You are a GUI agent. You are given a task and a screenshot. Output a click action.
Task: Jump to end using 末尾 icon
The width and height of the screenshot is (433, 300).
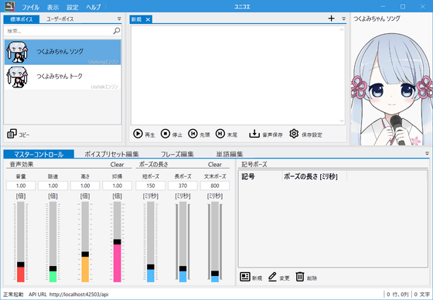[x=220, y=134]
